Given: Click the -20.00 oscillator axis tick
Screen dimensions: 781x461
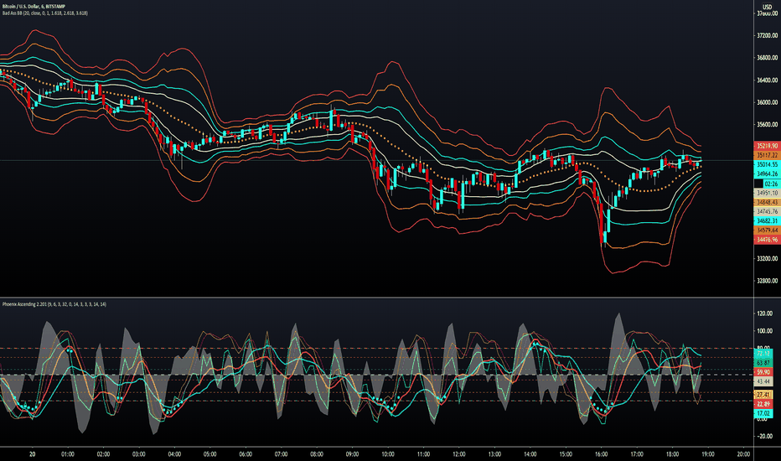Looking at the screenshot, I should coord(764,436).
